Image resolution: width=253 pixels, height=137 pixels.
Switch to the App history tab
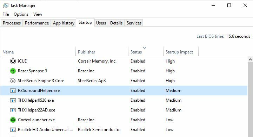64,23
